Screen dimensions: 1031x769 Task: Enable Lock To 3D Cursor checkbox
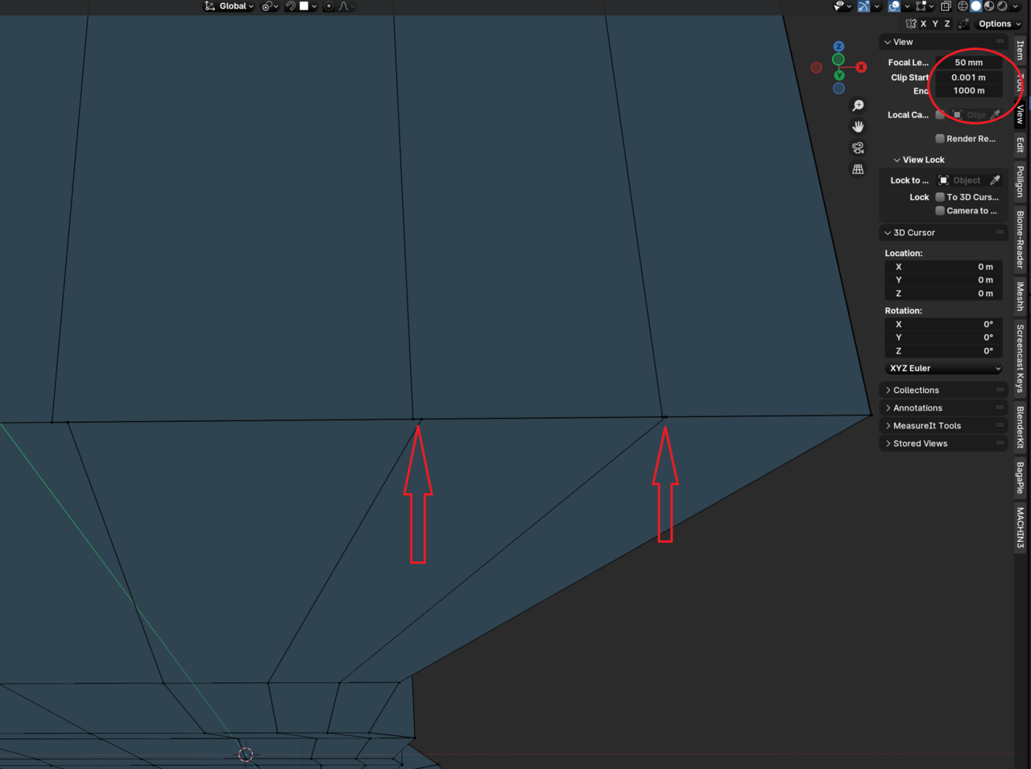(x=940, y=197)
